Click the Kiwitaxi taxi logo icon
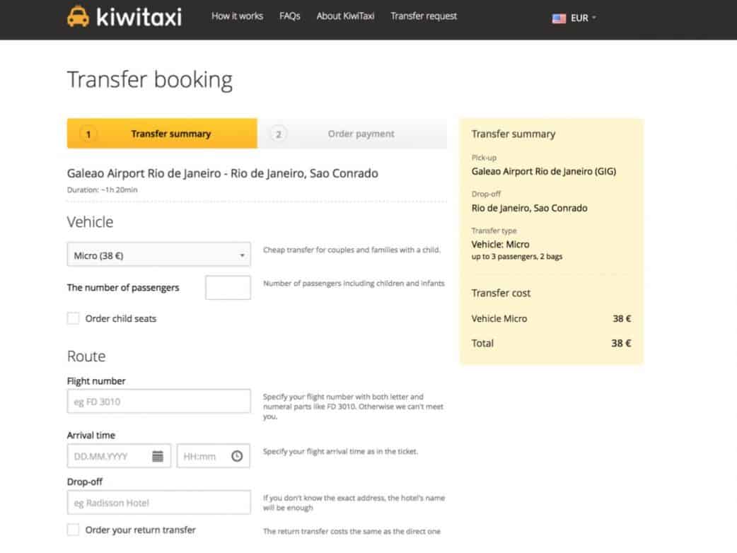 coord(78,16)
